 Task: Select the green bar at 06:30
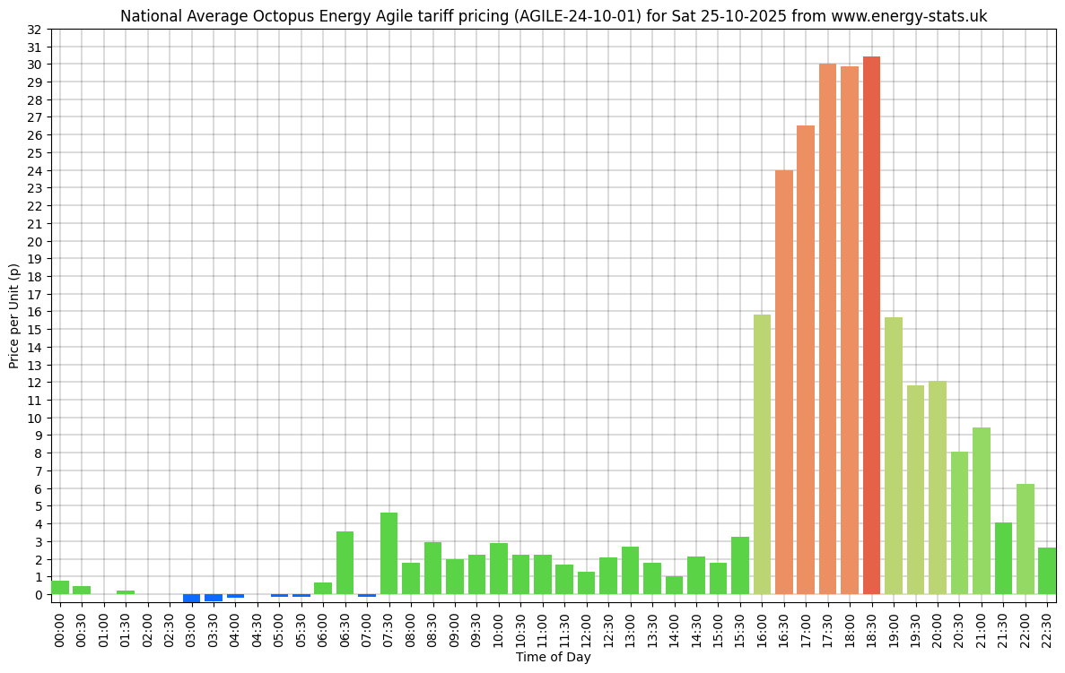[x=345, y=563]
